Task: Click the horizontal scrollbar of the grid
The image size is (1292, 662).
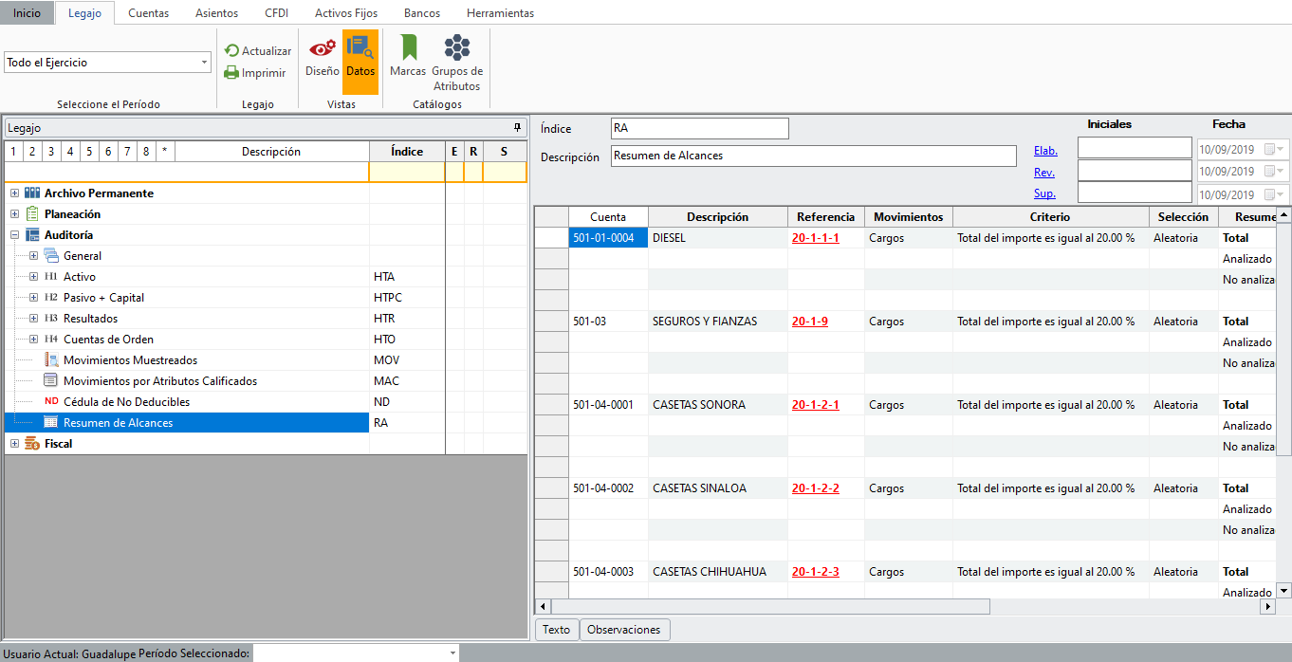Action: (x=770, y=606)
